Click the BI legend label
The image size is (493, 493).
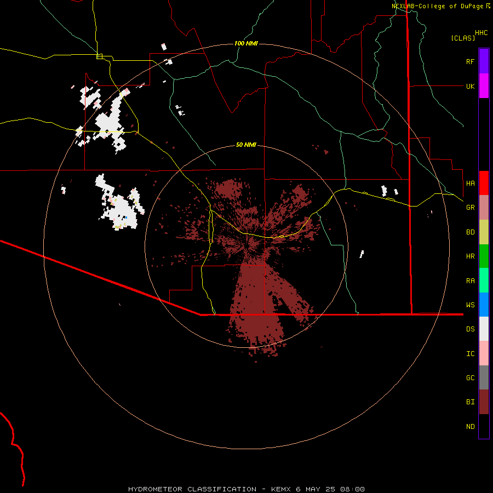click(470, 402)
